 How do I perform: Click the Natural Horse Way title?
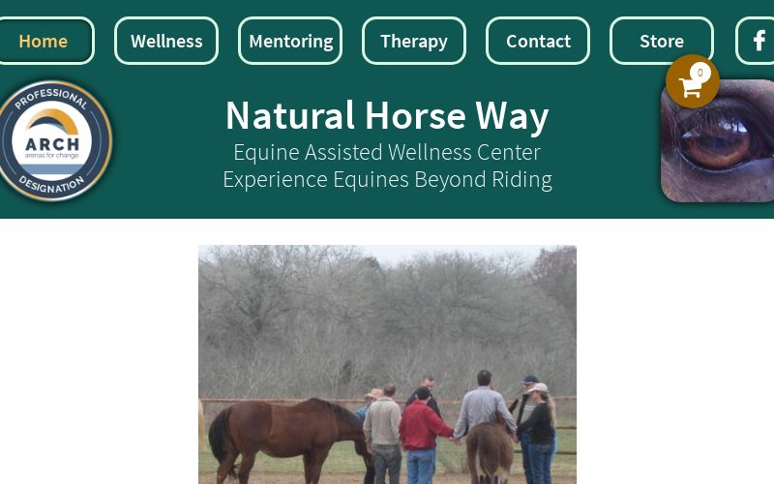click(x=387, y=115)
